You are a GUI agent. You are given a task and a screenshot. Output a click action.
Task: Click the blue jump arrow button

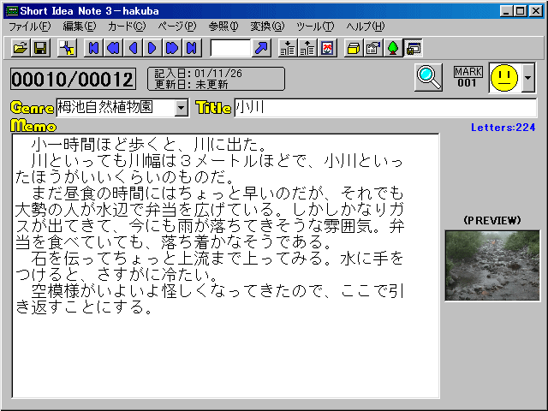point(261,48)
